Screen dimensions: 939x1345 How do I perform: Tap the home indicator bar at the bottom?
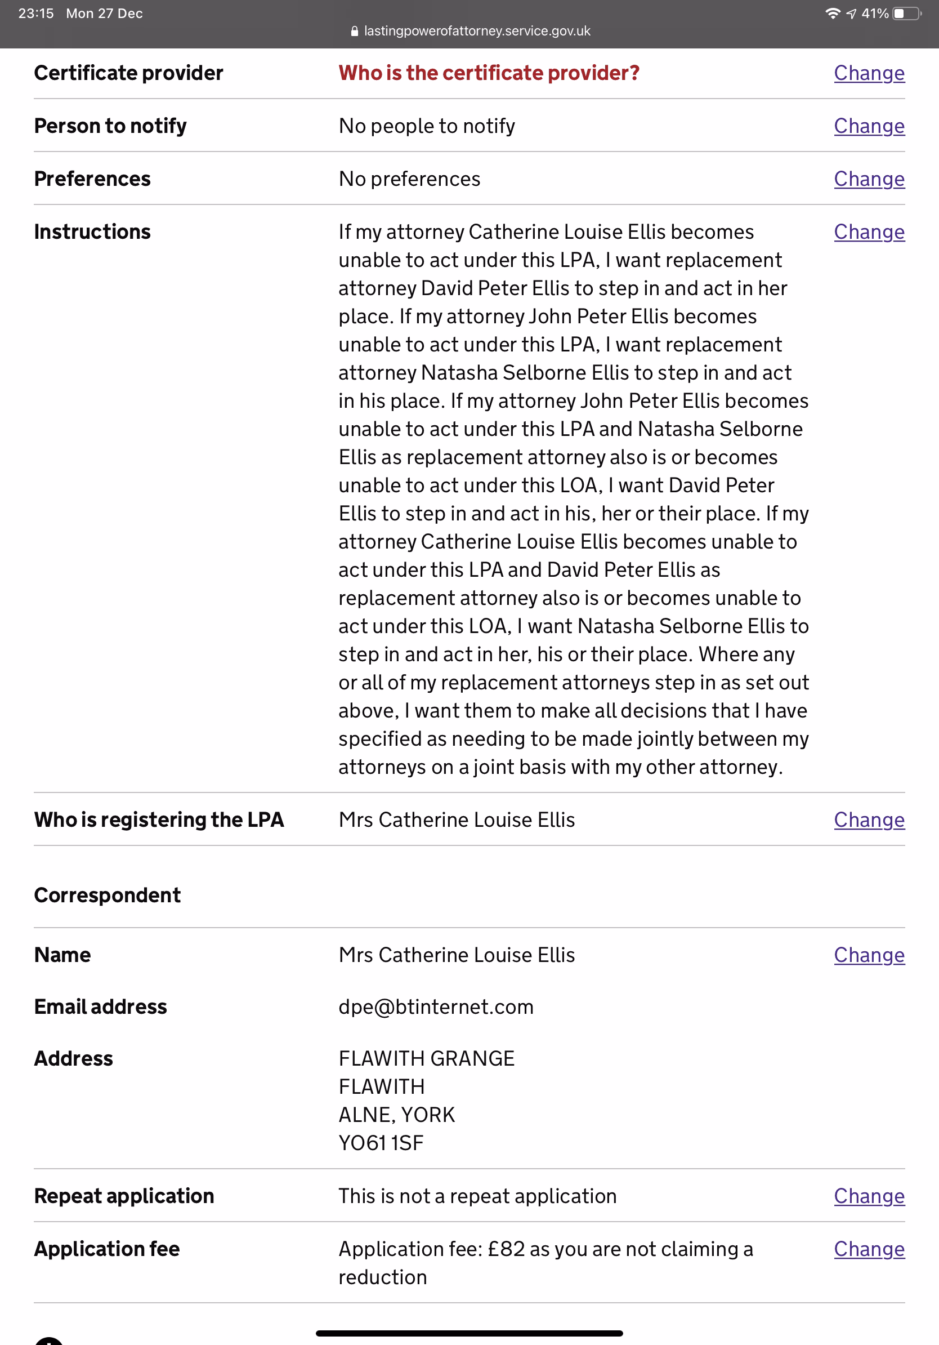coord(469,1333)
